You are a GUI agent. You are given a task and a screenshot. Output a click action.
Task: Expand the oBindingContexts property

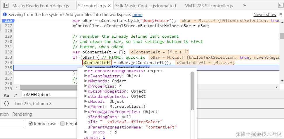(86, 96)
